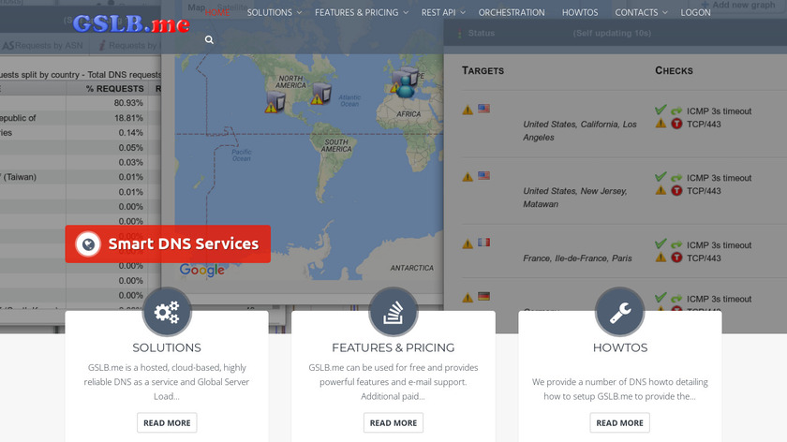Screen dimensions: 787x442
Task: Click the Targets column heading
Action: pos(483,71)
